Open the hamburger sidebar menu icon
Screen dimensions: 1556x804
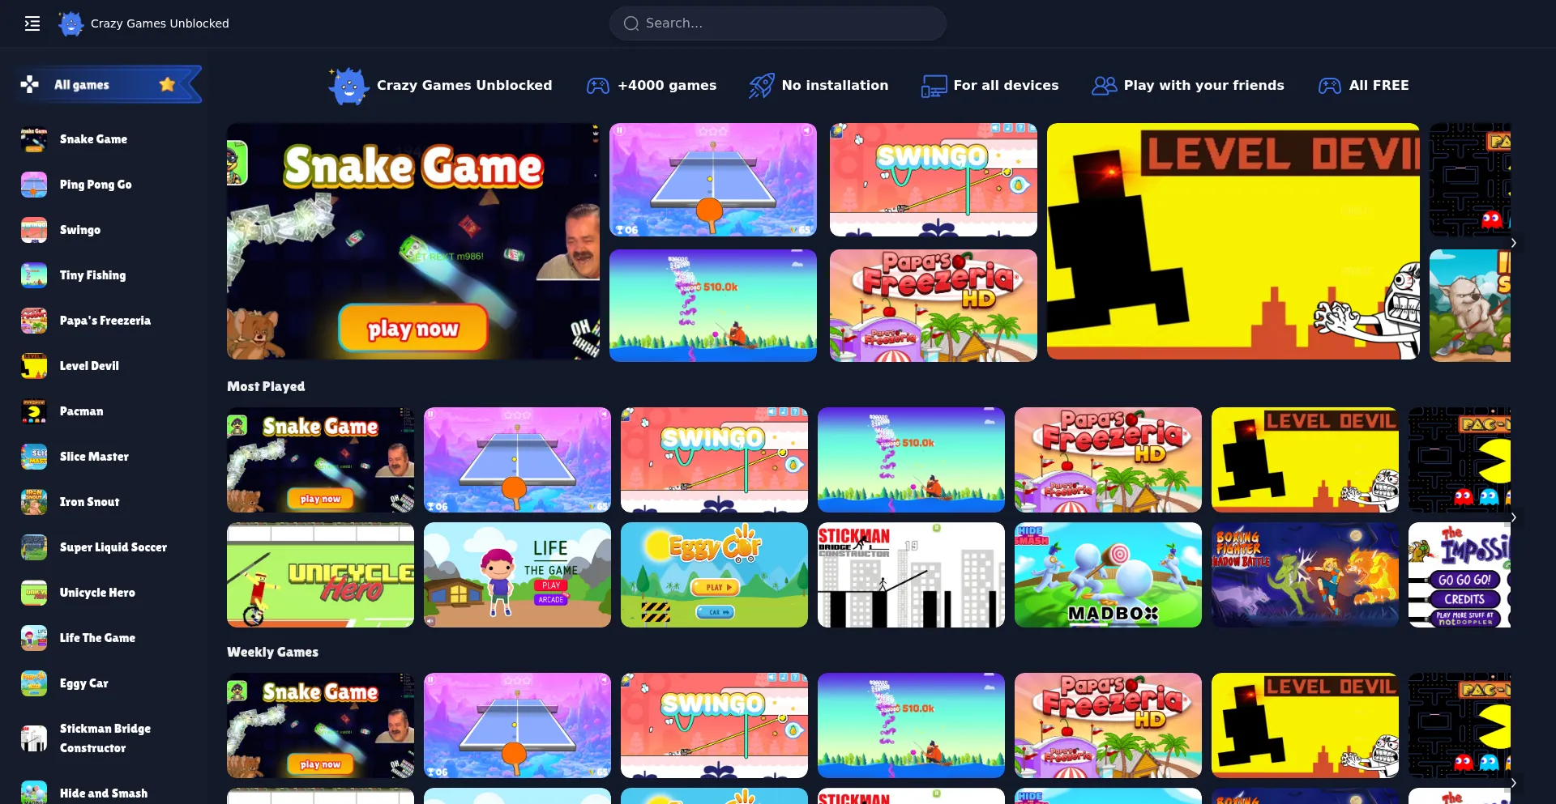tap(32, 23)
